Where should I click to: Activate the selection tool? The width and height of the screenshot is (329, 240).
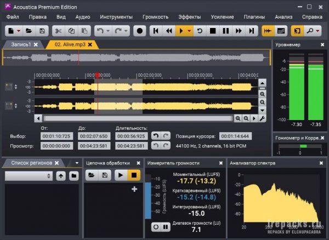click(x=297, y=31)
